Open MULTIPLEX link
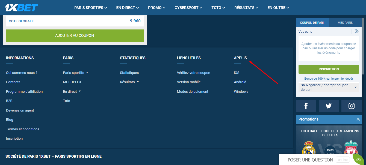Viewport: 366px width, 165px height. click(x=72, y=82)
